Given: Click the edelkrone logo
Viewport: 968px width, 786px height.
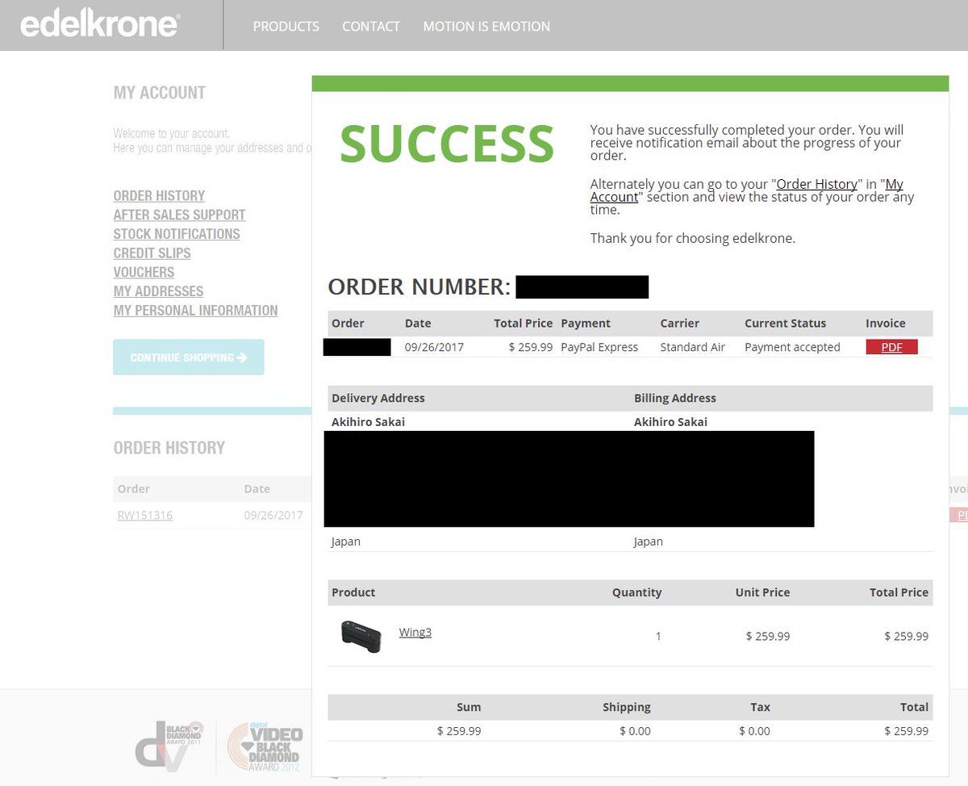Looking at the screenshot, I should pos(99,24).
